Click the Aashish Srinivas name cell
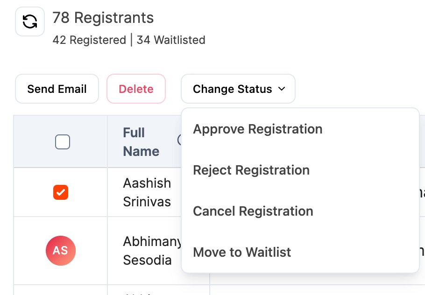The width and height of the screenshot is (425, 295). pos(147,192)
